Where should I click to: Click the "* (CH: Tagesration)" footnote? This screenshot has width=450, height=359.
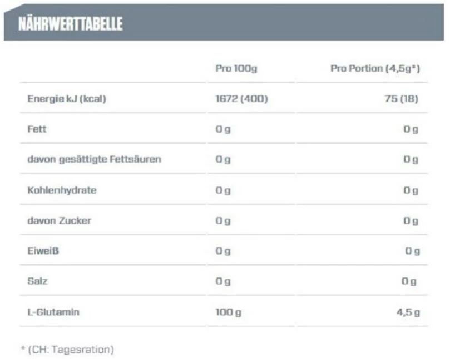pyautogui.click(x=67, y=350)
